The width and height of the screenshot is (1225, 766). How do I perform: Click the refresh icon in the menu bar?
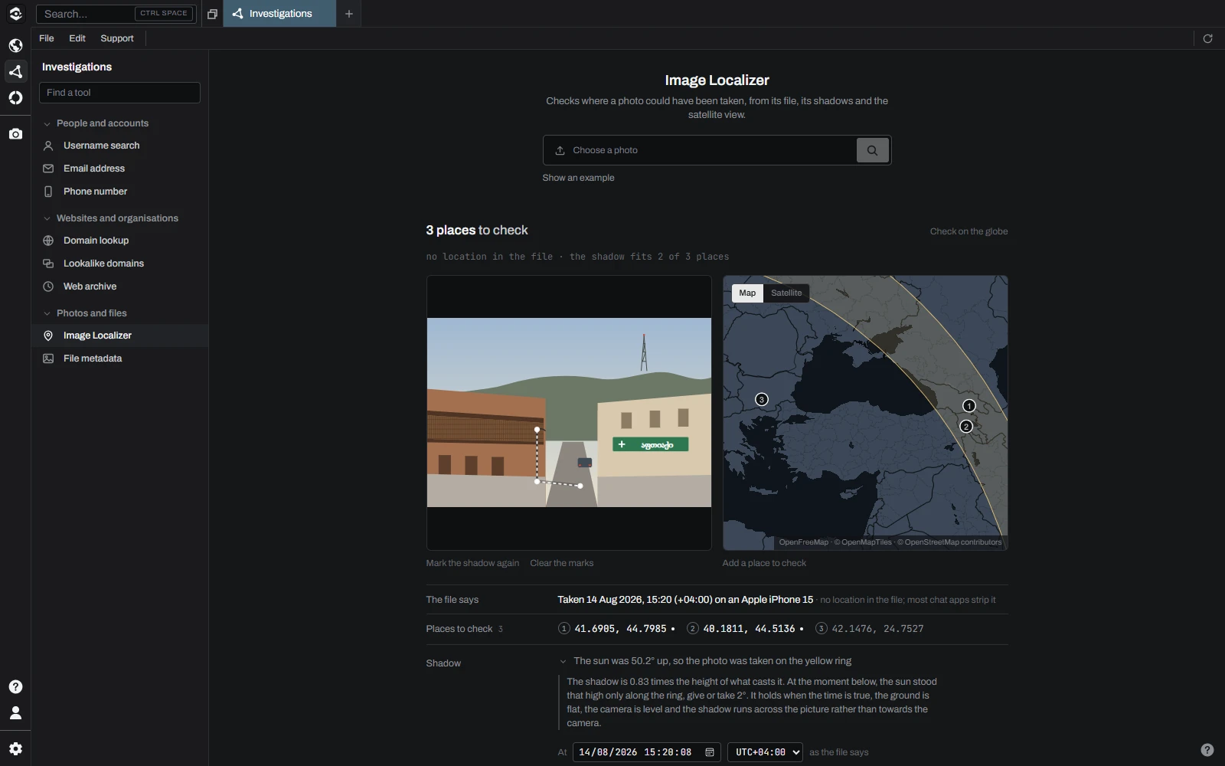pyautogui.click(x=1207, y=38)
